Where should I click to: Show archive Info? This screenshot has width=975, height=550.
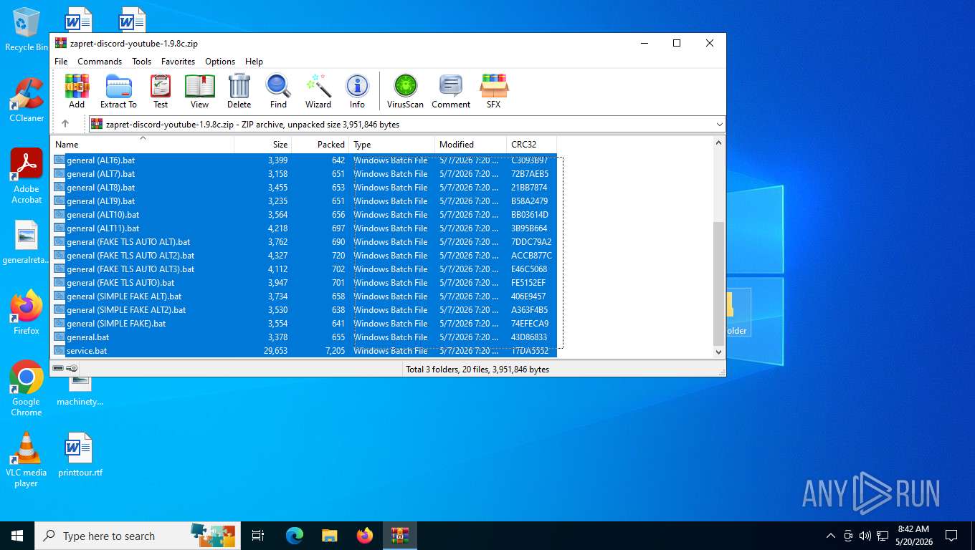tap(357, 91)
